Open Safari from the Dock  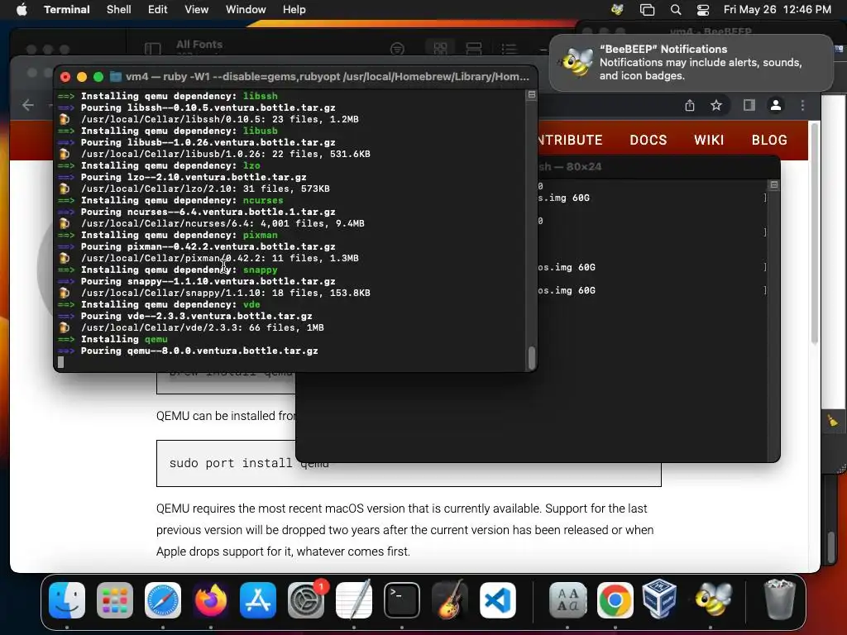point(163,600)
